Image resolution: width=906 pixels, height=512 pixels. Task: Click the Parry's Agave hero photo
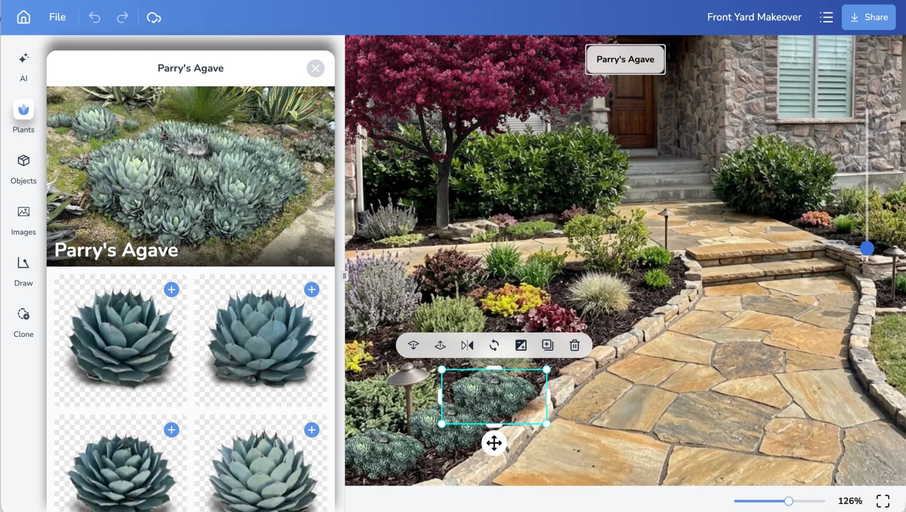[191, 176]
